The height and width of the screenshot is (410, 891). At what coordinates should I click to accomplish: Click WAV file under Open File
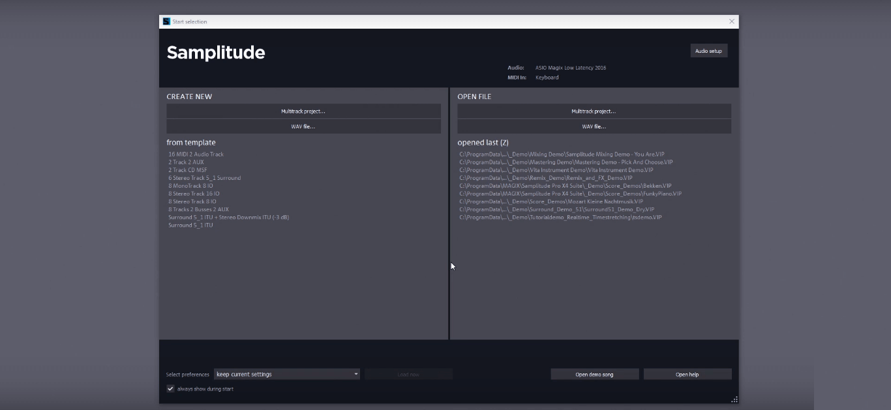594,126
